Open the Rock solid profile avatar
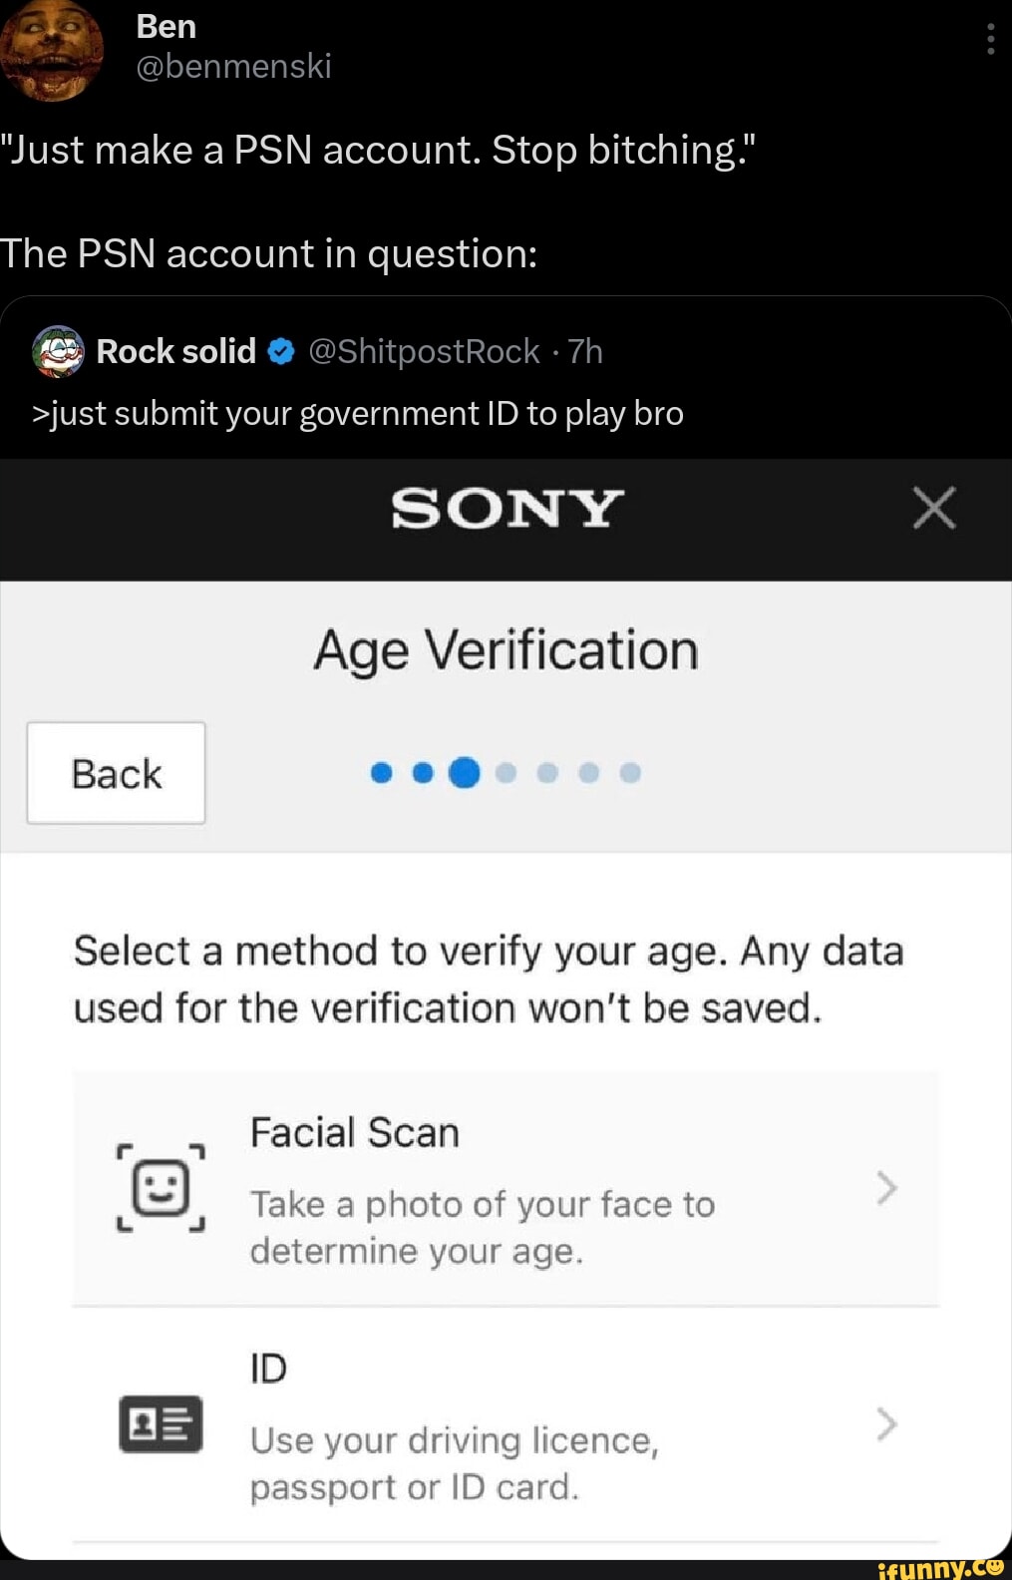Image resolution: width=1012 pixels, height=1580 pixels. tap(59, 351)
